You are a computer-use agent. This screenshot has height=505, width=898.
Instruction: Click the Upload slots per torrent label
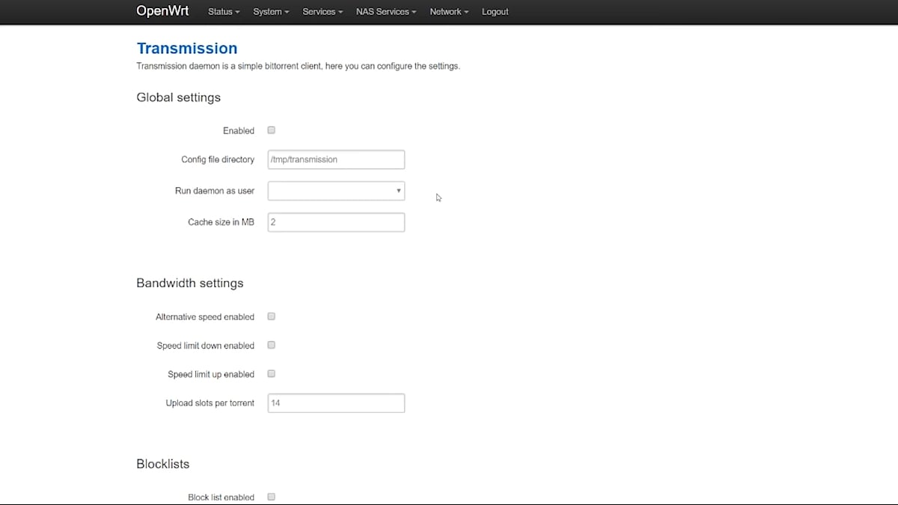coord(210,403)
